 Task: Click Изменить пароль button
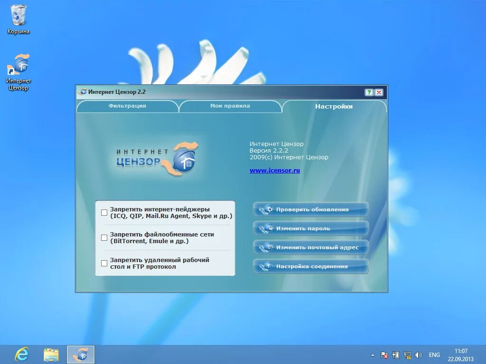[x=311, y=228]
